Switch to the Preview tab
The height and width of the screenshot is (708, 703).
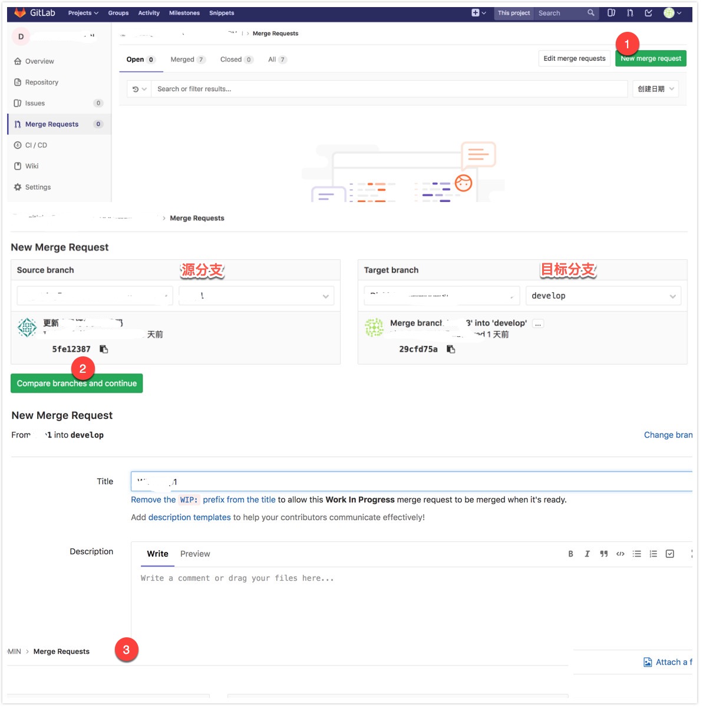pos(195,554)
